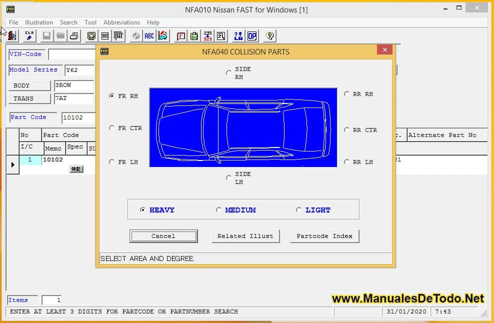This screenshot has height=323, width=494.
Task: Click the grayed open folder icon
Action: coord(60,36)
